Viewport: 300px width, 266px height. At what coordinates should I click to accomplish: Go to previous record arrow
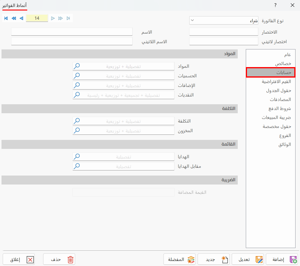pyautogui.click(x=22, y=18)
